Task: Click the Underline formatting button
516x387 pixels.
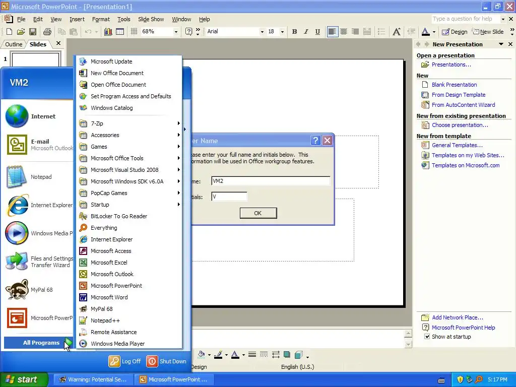Action: point(317,32)
